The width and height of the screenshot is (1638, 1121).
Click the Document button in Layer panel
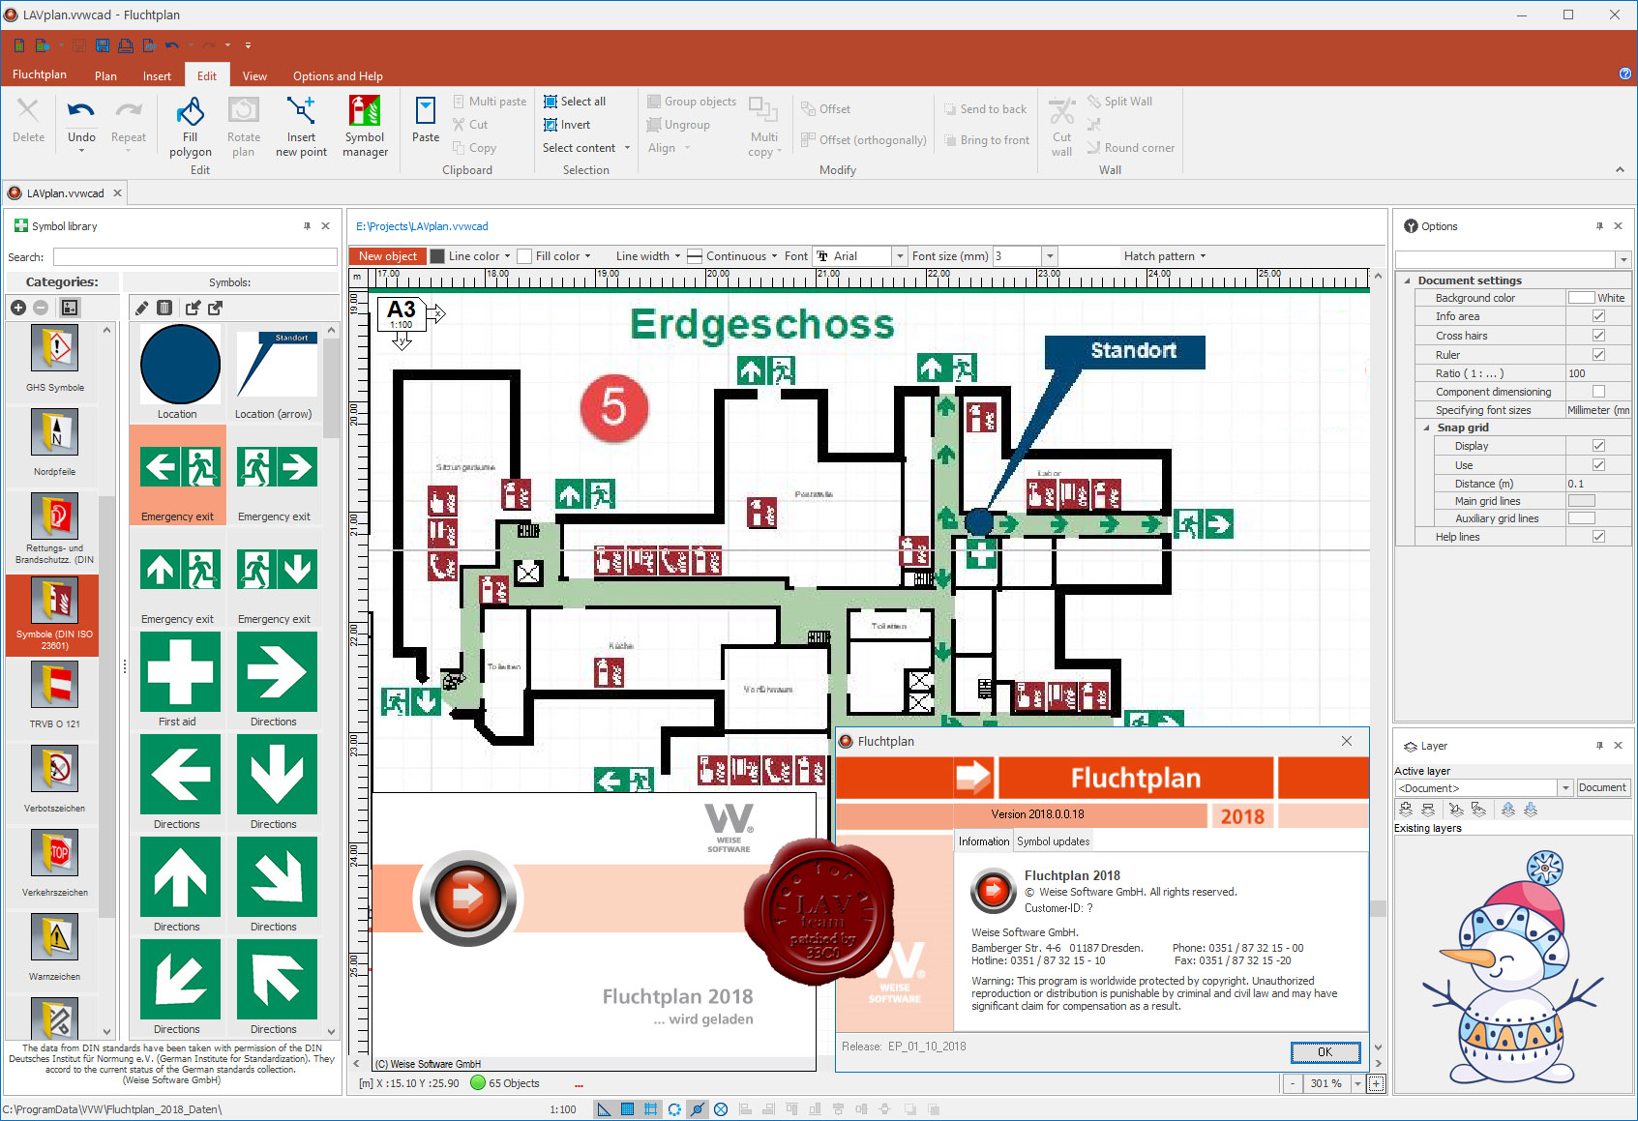(x=1602, y=788)
